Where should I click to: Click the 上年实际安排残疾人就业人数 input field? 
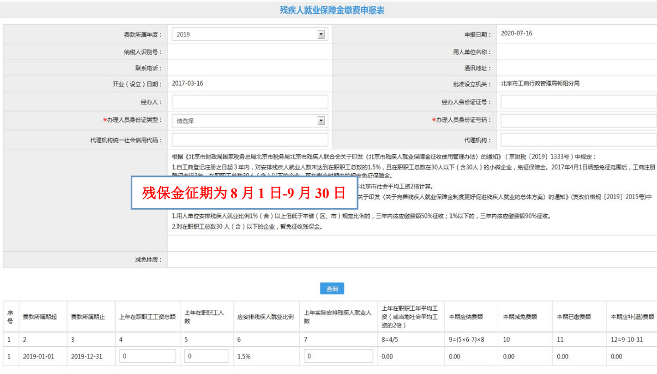338,356
